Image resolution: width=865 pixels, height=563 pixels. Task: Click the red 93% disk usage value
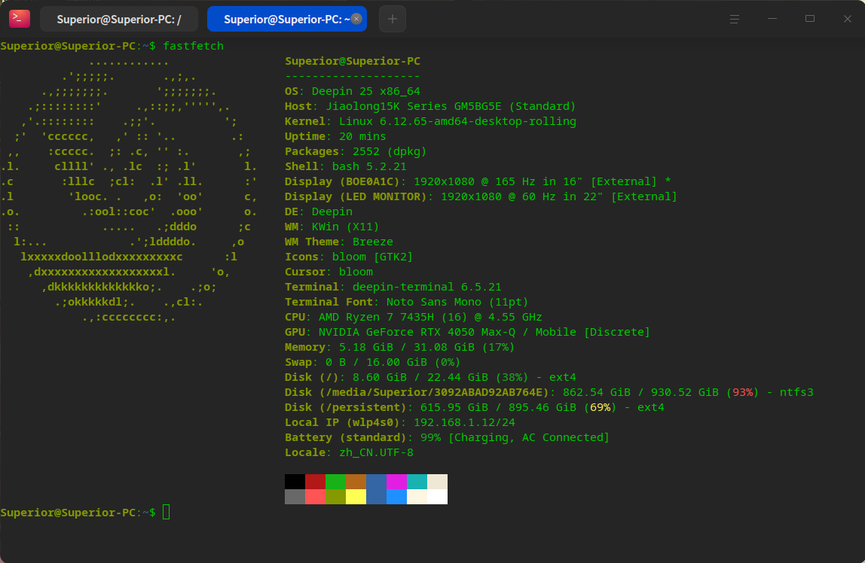coord(743,392)
